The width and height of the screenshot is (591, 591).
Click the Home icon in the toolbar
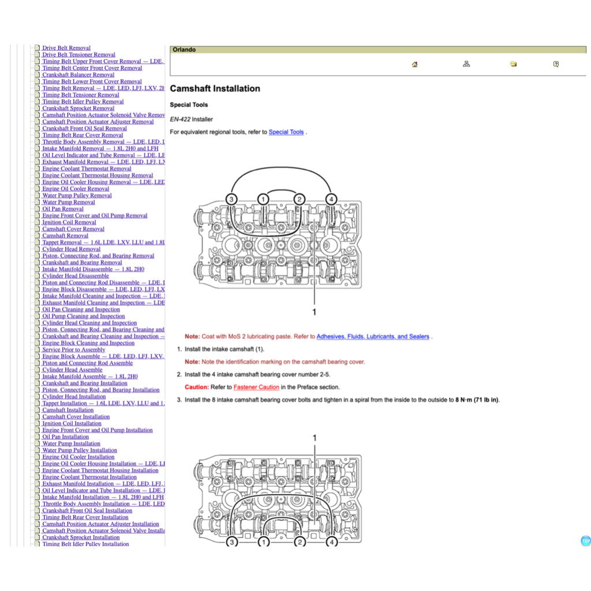click(x=414, y=64)
